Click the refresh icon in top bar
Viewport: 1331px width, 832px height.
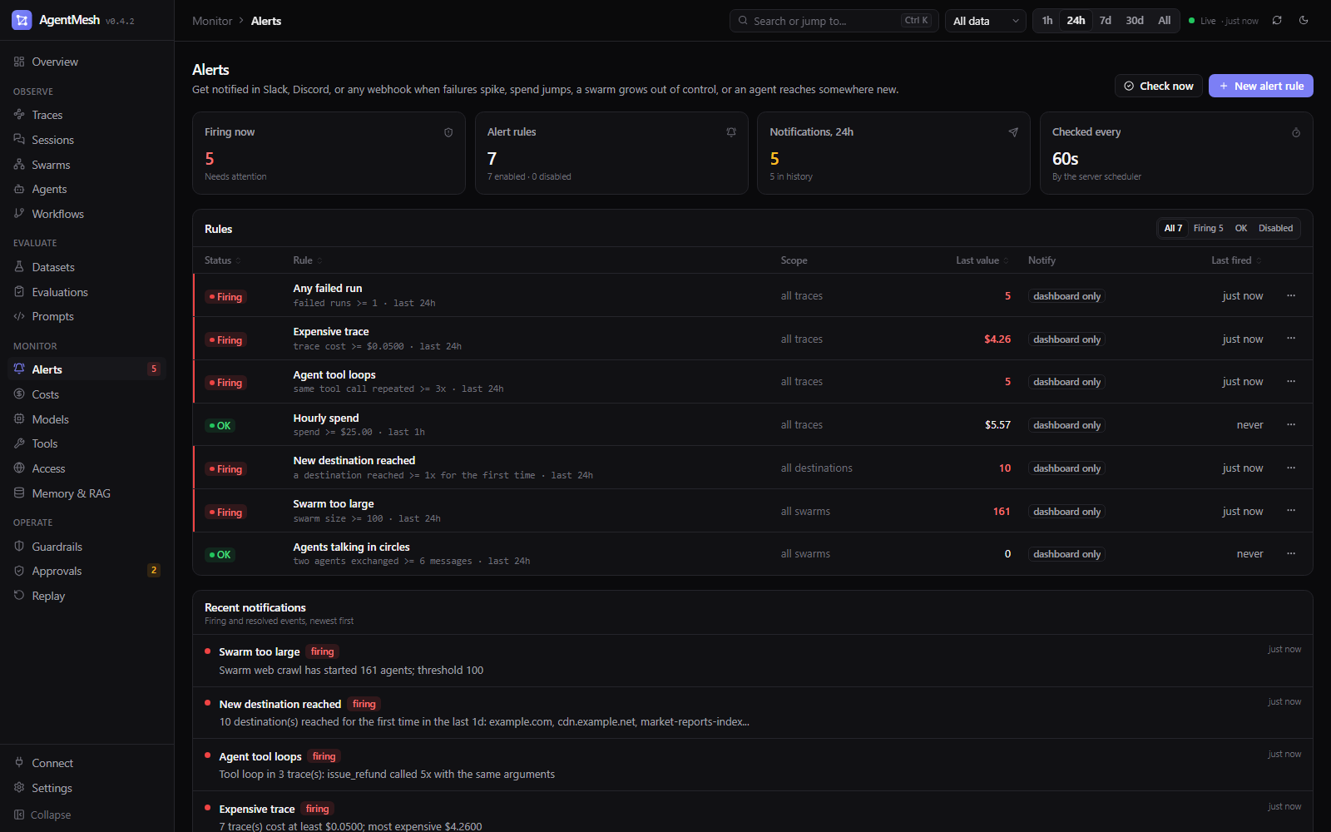coord(1277,21)
